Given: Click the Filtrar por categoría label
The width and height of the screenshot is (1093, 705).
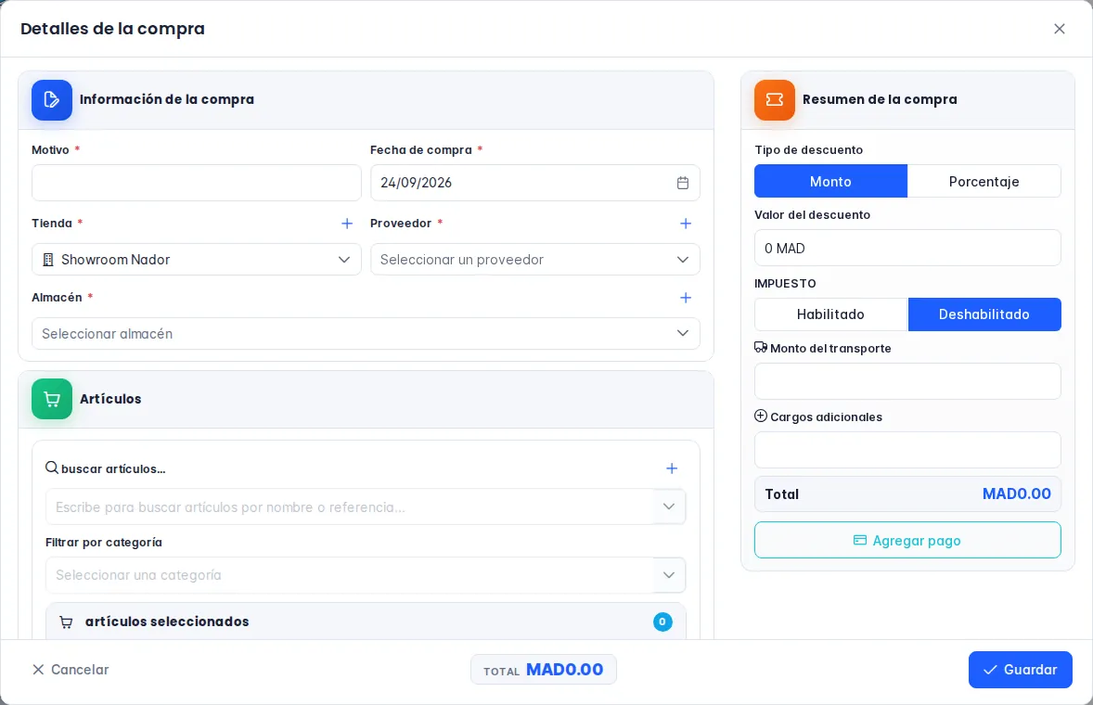Looking at the screenshot, I should click(x=104, y=542).
